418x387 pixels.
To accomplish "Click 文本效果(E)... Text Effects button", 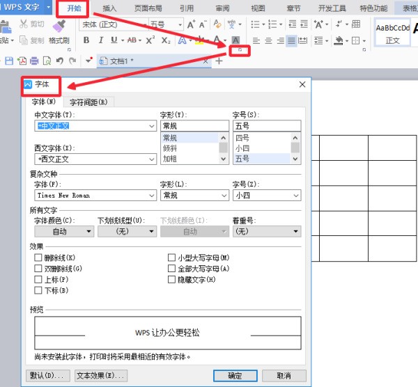I will 101,376.
